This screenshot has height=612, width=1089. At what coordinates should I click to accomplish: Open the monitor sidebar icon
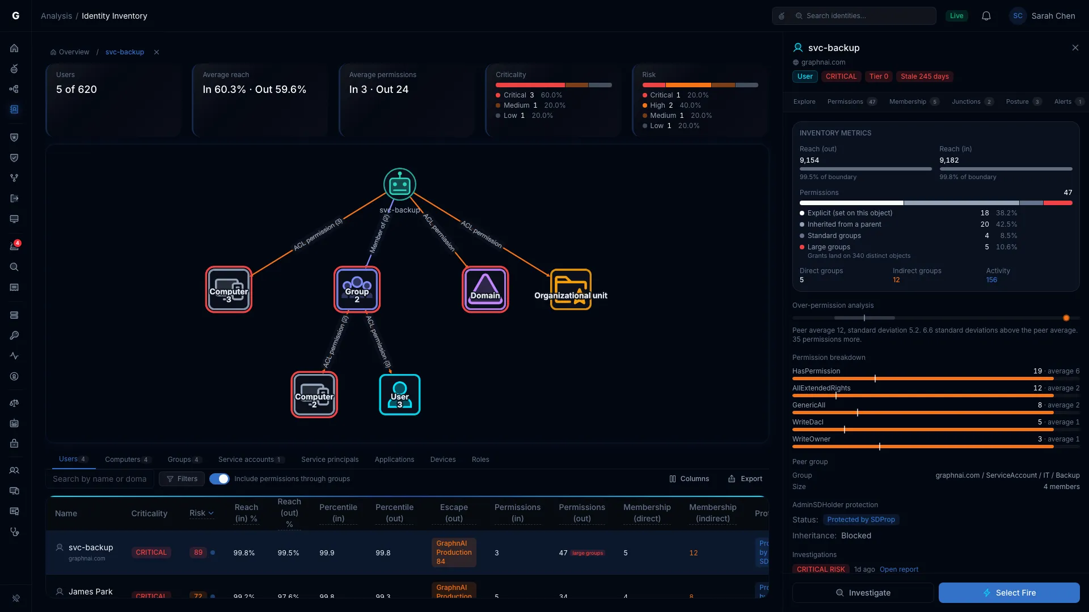[x=14, y=219]
